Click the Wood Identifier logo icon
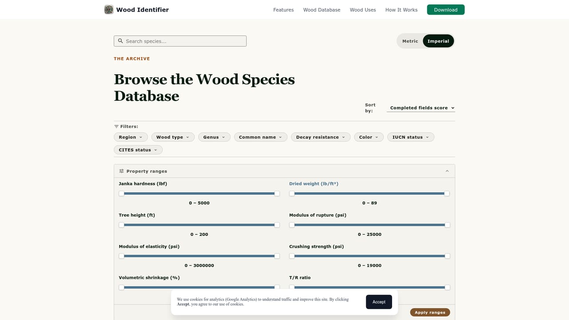The height and width of the screenshot is (320, 569). point(109,9)
